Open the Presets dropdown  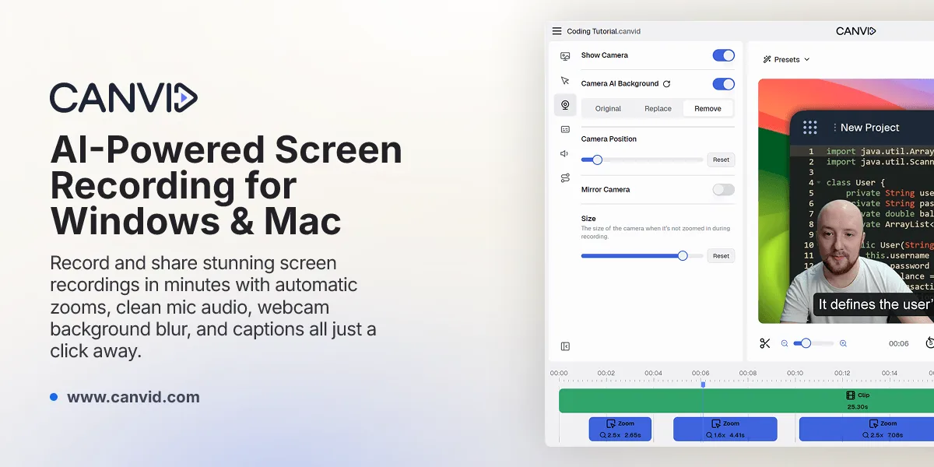pyautogui.click(x=786, y=59)
